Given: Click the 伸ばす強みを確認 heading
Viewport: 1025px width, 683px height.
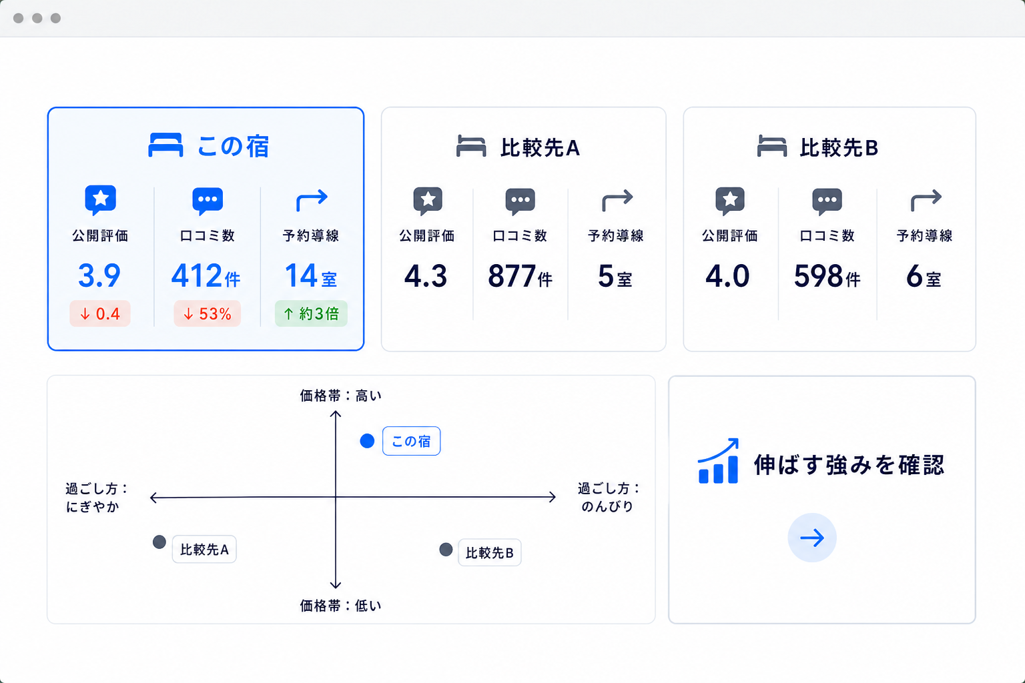Looking at the screenshot, I should click(x=849, y=465).
